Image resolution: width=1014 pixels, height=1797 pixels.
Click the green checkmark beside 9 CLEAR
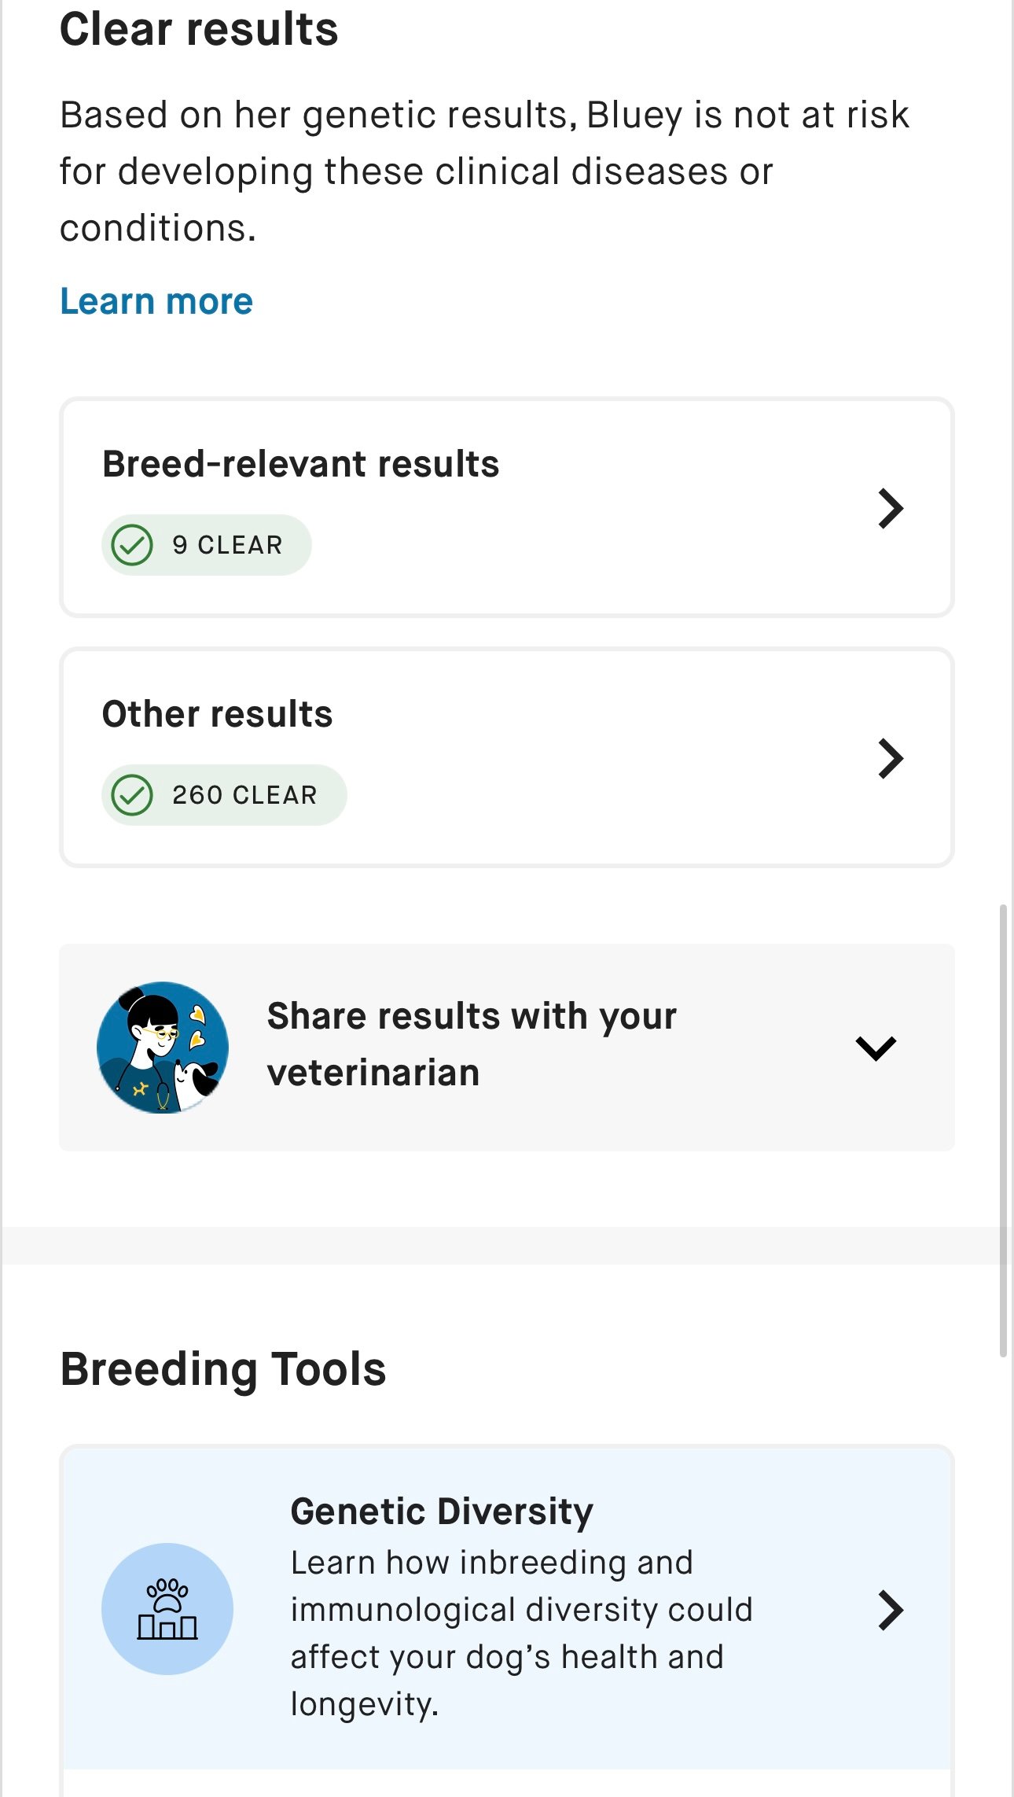click(132, 545)
